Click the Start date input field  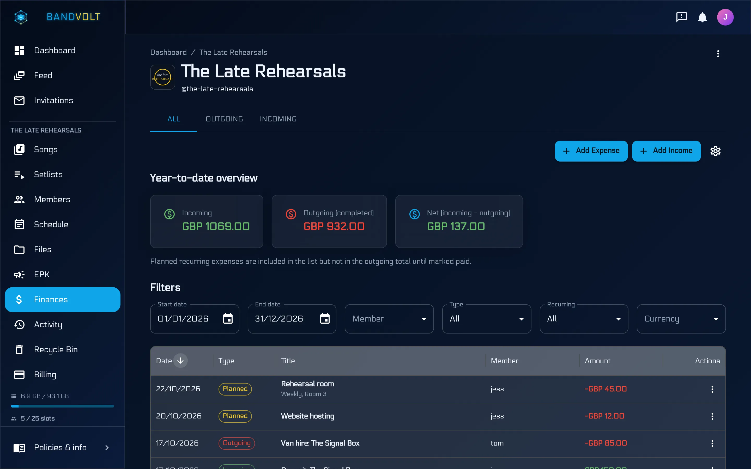click(x=195, y=319)
